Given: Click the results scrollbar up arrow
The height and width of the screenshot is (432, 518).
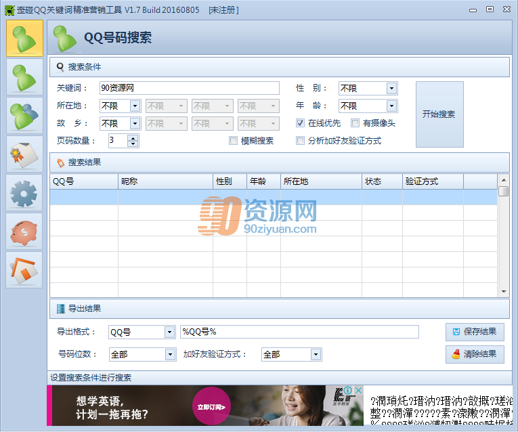Looking at the screenshot, I should 504,180.
